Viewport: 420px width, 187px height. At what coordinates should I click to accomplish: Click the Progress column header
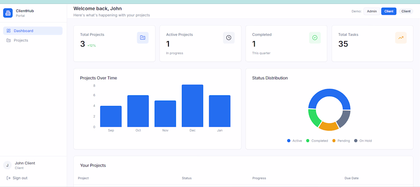tap(259, 178)
